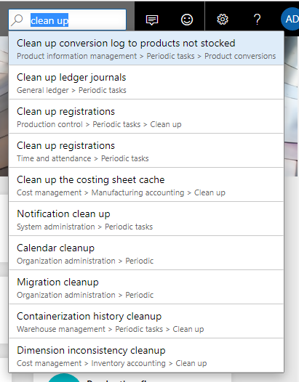Click the search magnifier icon
Screen dimensions: 299x382
tap(17, 20)
